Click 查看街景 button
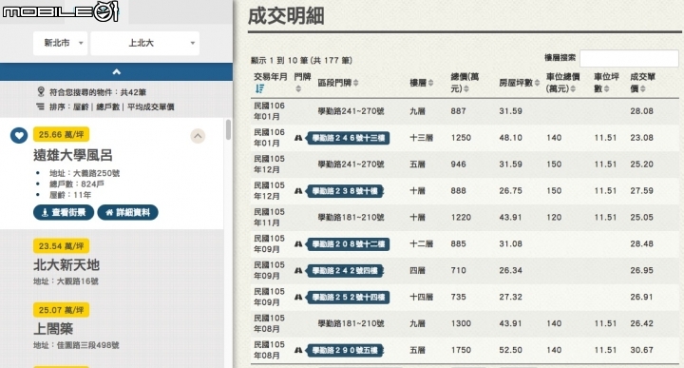 pos(64,213)
